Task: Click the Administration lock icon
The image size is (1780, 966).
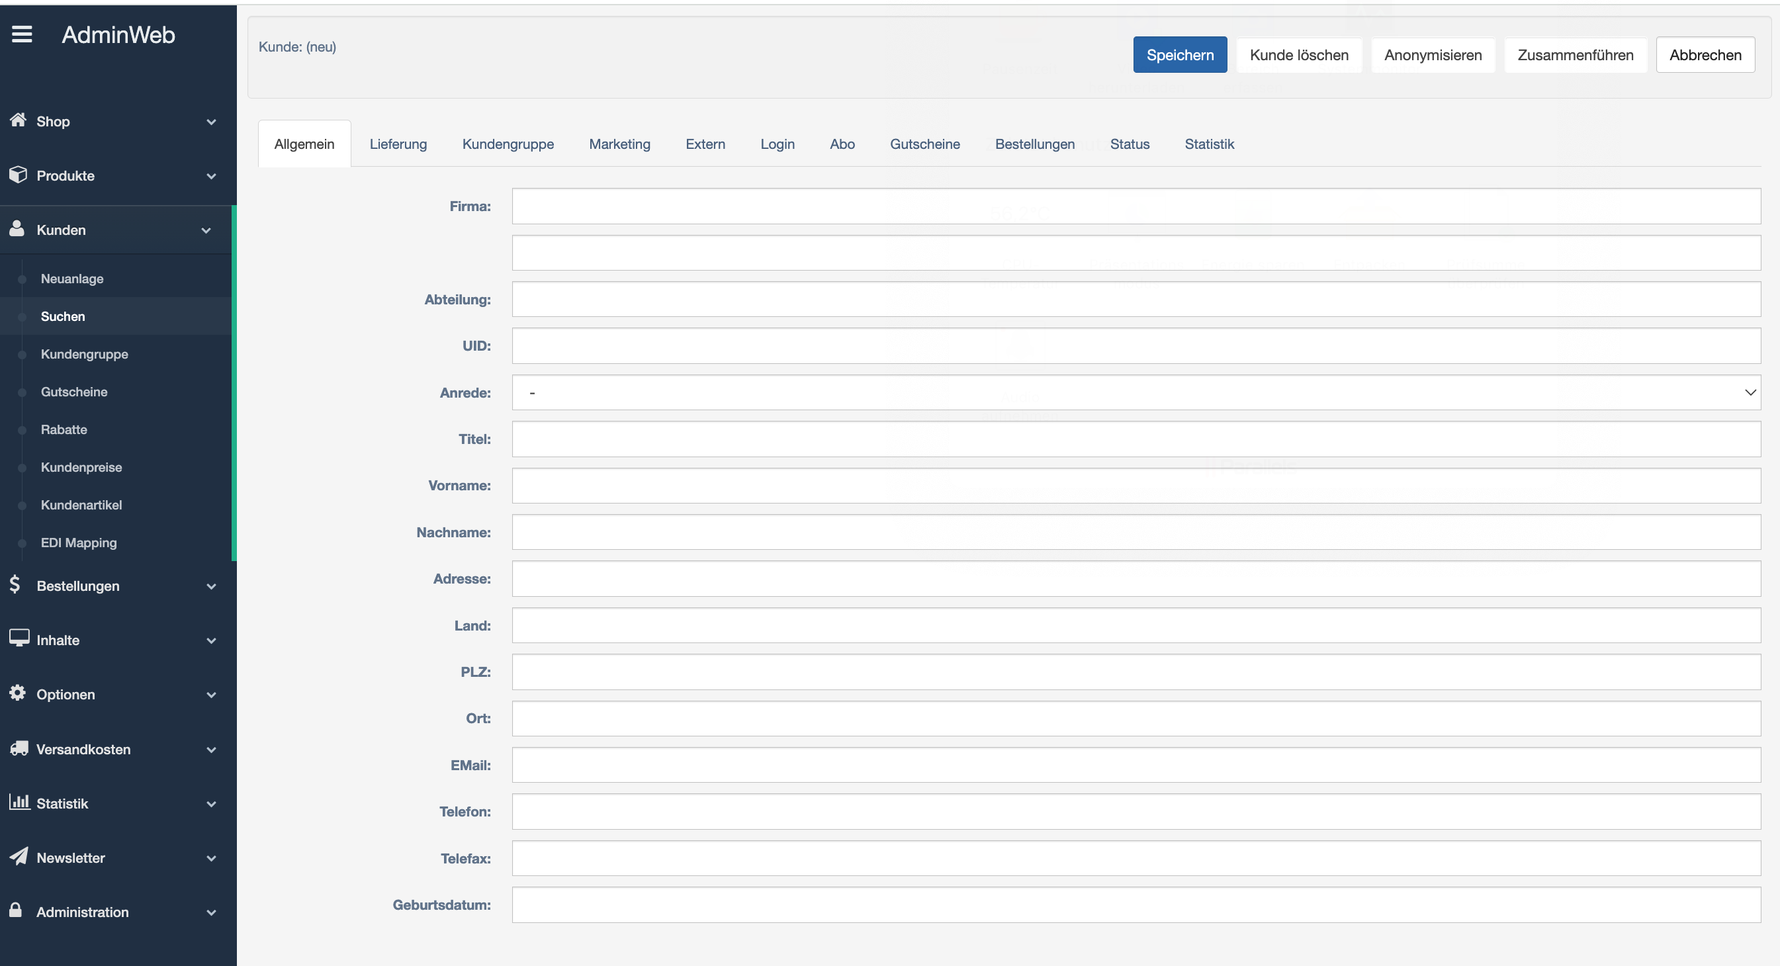Action: point(16,910)
